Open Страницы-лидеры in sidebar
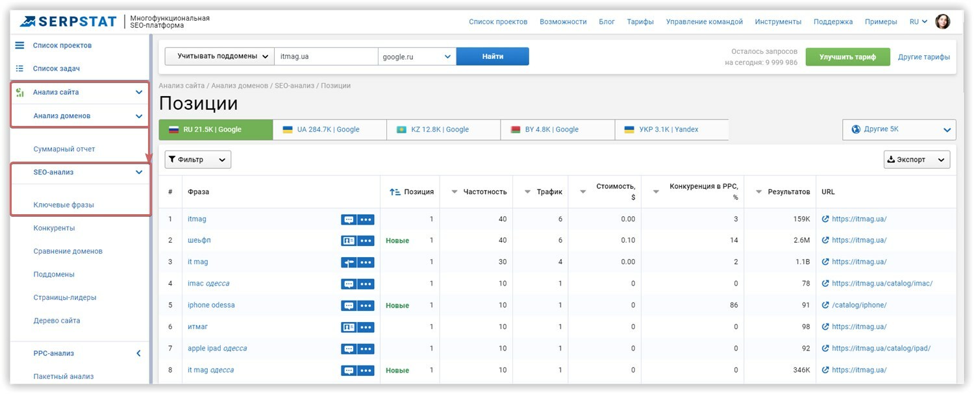Image resolution: width=974 pixels, height=394 pixels. (65, 298)
